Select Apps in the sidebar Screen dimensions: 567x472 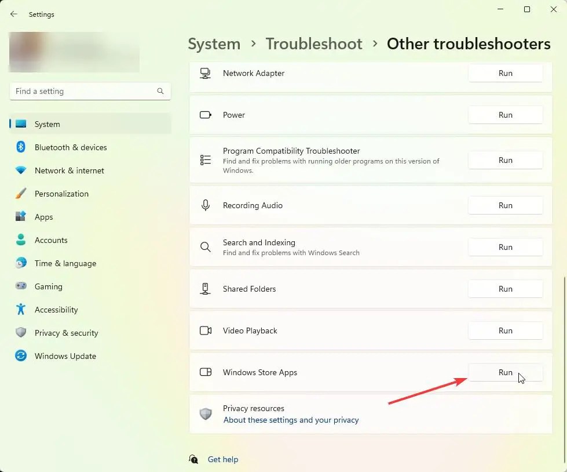(x=90, y=217)
